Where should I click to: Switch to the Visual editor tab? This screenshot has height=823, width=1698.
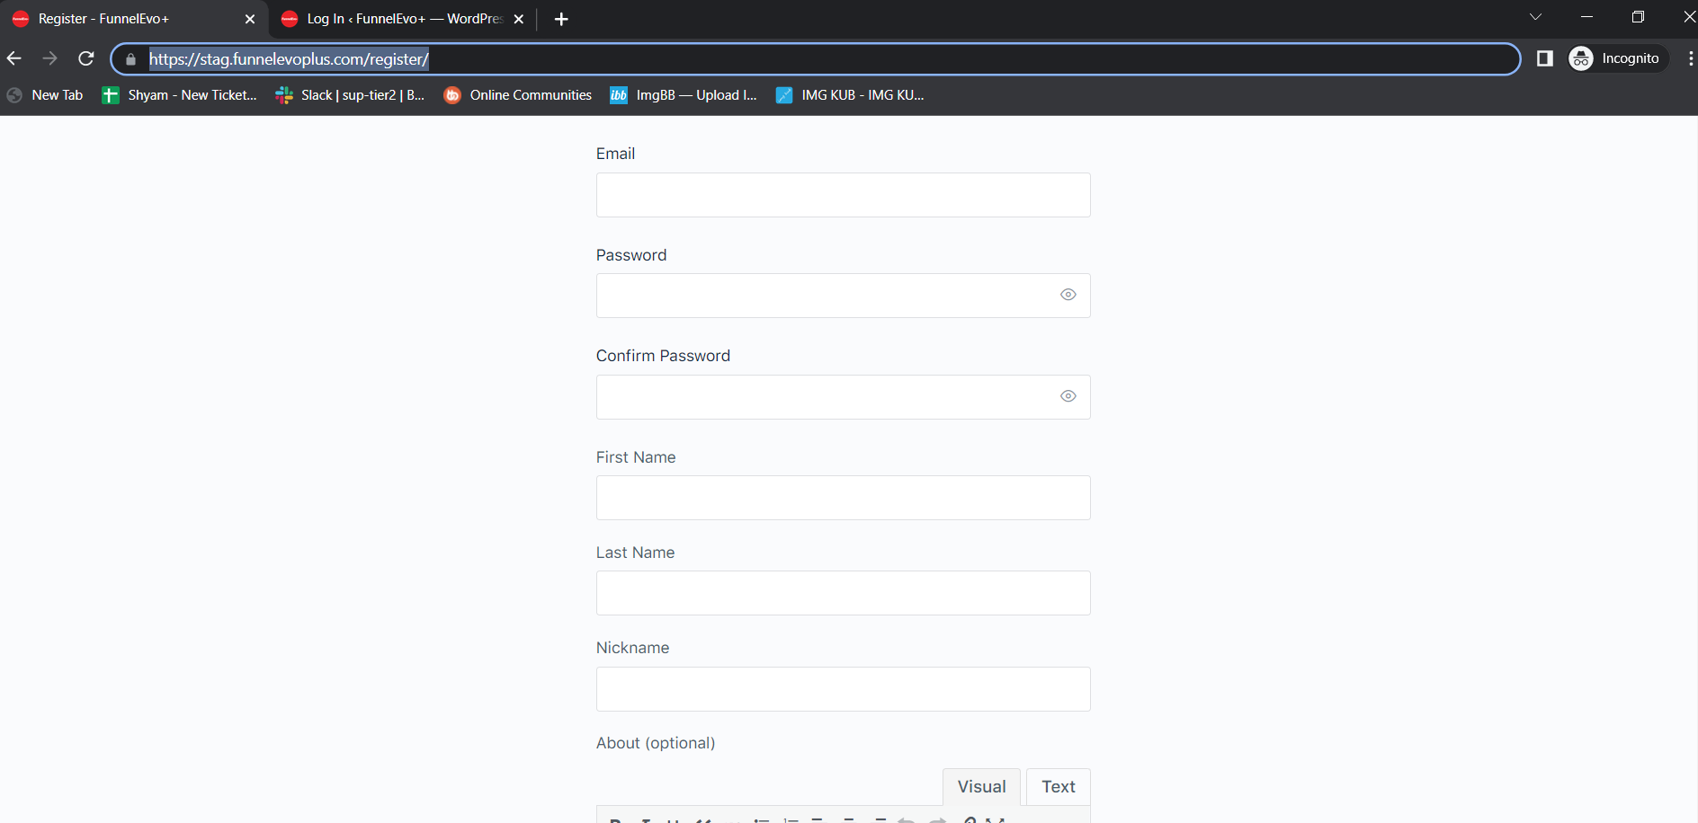[x=981, y=787]
